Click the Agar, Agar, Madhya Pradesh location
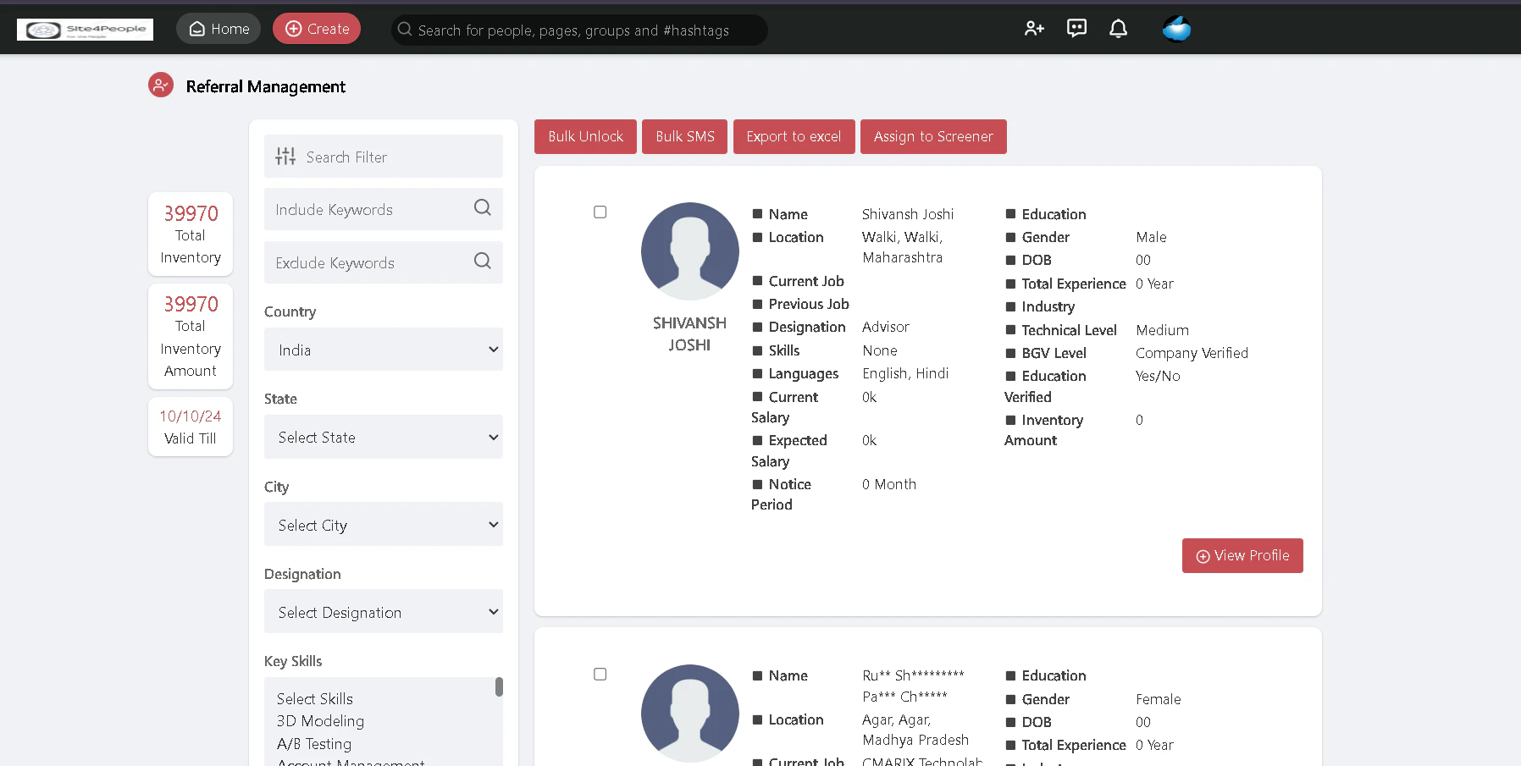The image size is (1521, 766). pyautogui.click(x=915, y=730)
